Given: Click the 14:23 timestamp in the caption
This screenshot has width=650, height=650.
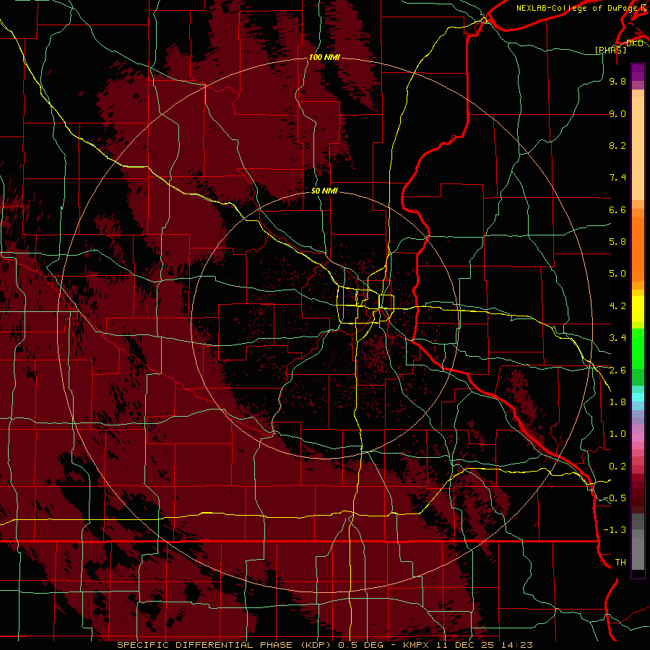Looking at the screenshot, I should pyautogui.click(x=516, y=645).
